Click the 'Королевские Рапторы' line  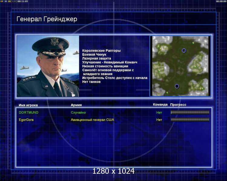point(101,51)
